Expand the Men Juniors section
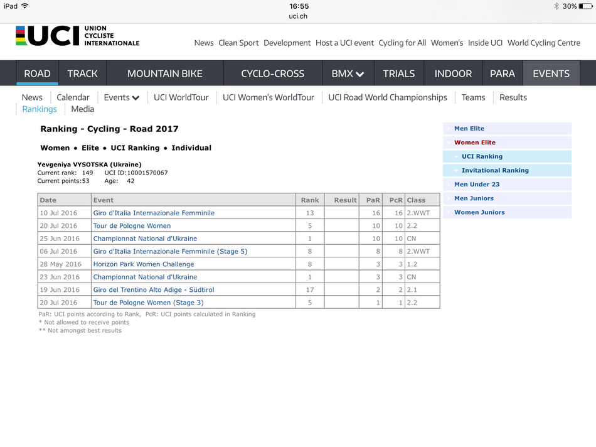This screenshot has width=596, height=447. pos(507,198)
